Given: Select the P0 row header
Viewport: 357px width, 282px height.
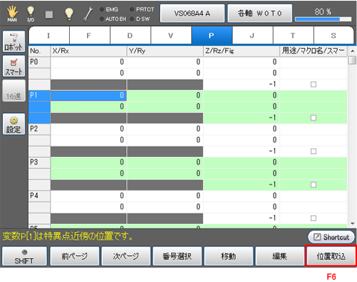Looking at the screenshot, I should pos(39,62).
